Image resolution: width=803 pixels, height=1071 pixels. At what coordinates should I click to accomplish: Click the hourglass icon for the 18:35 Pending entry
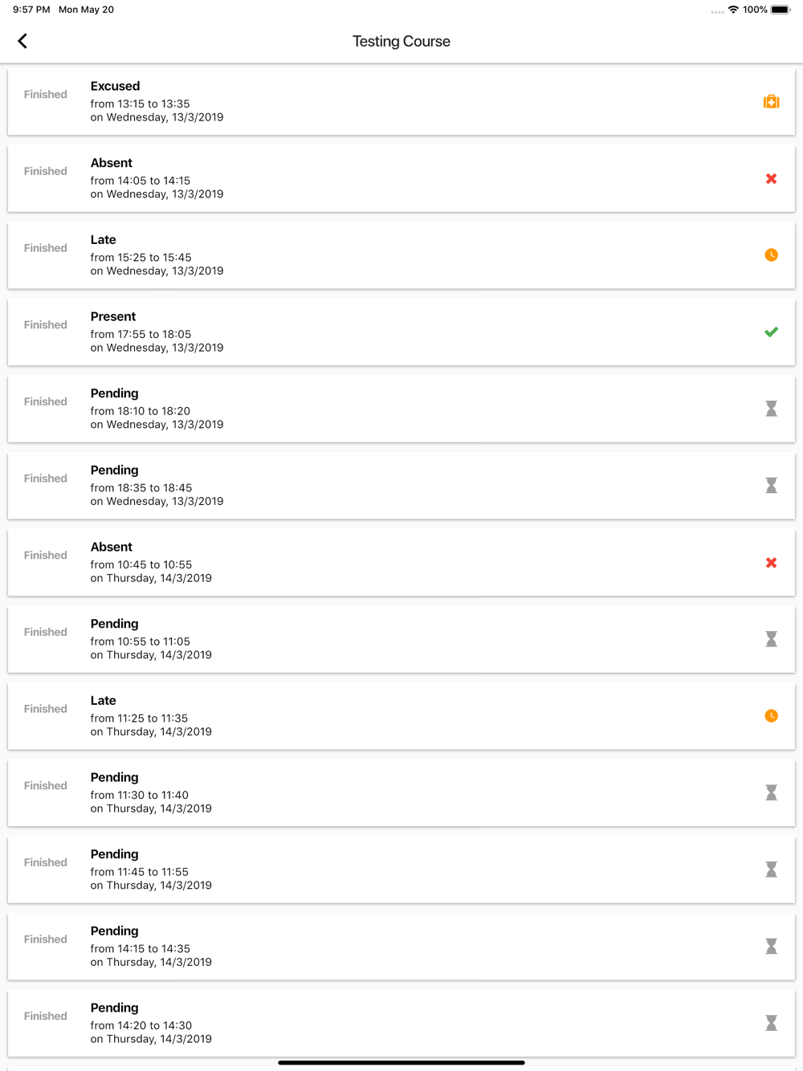tap(771, 486)
